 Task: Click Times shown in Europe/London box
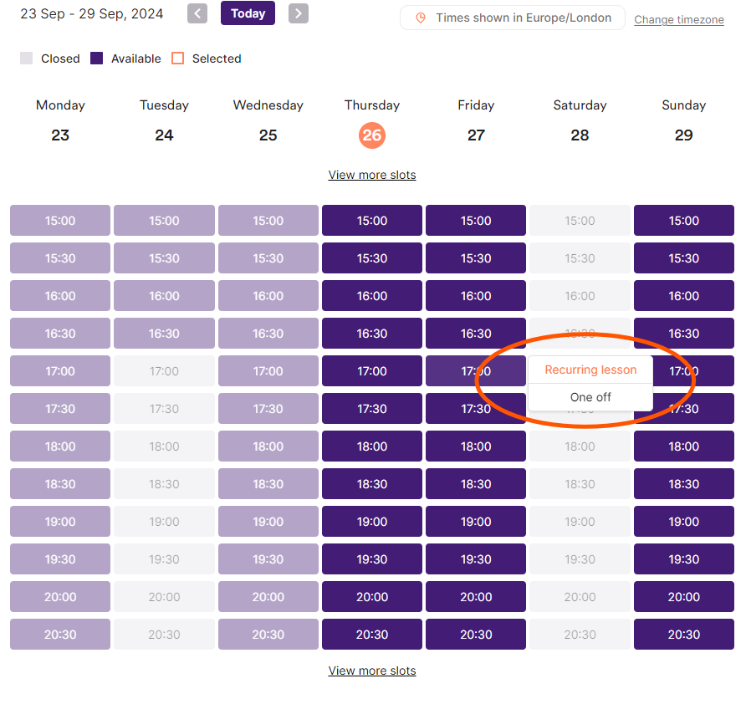(512, 18)
